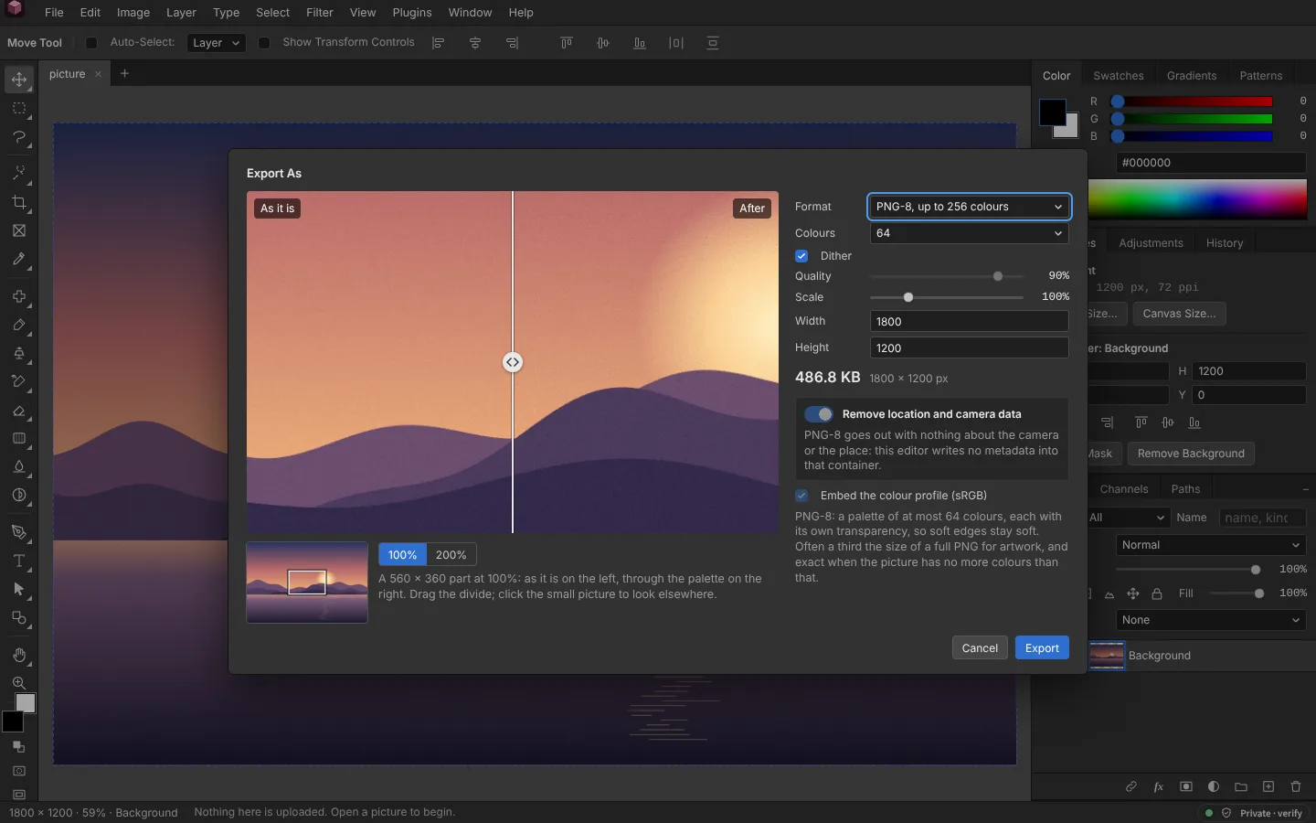Viewport: 1316px width, 823px height.
Task: Open the Auto-Select Layer dropdown
Action: (x=216, y=43)
